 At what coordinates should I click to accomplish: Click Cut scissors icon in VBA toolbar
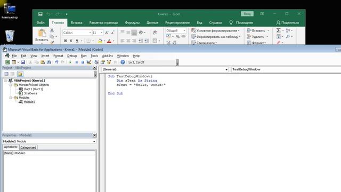(x=30, y=62)
